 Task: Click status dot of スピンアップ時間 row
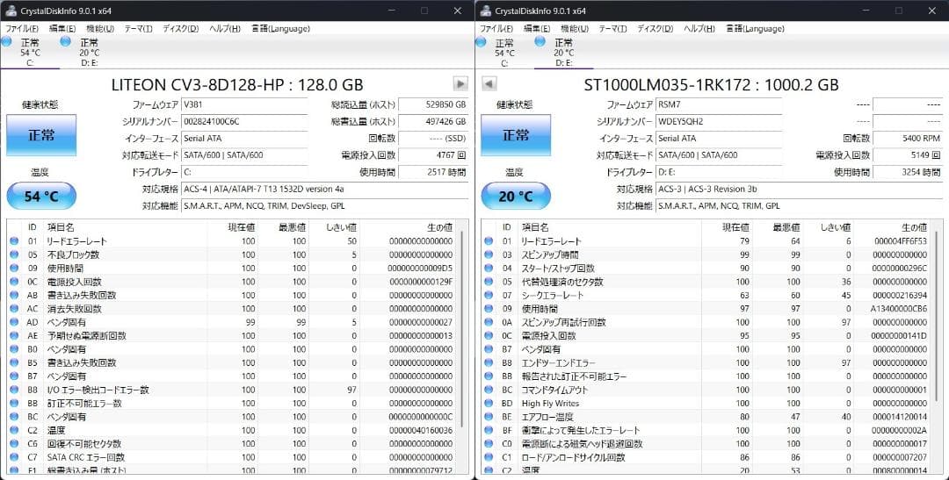coord(489,254)
